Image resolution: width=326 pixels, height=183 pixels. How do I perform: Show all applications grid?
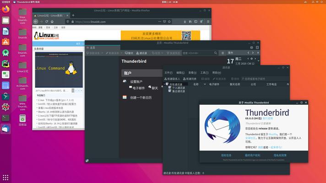click(x=5, y=178)
